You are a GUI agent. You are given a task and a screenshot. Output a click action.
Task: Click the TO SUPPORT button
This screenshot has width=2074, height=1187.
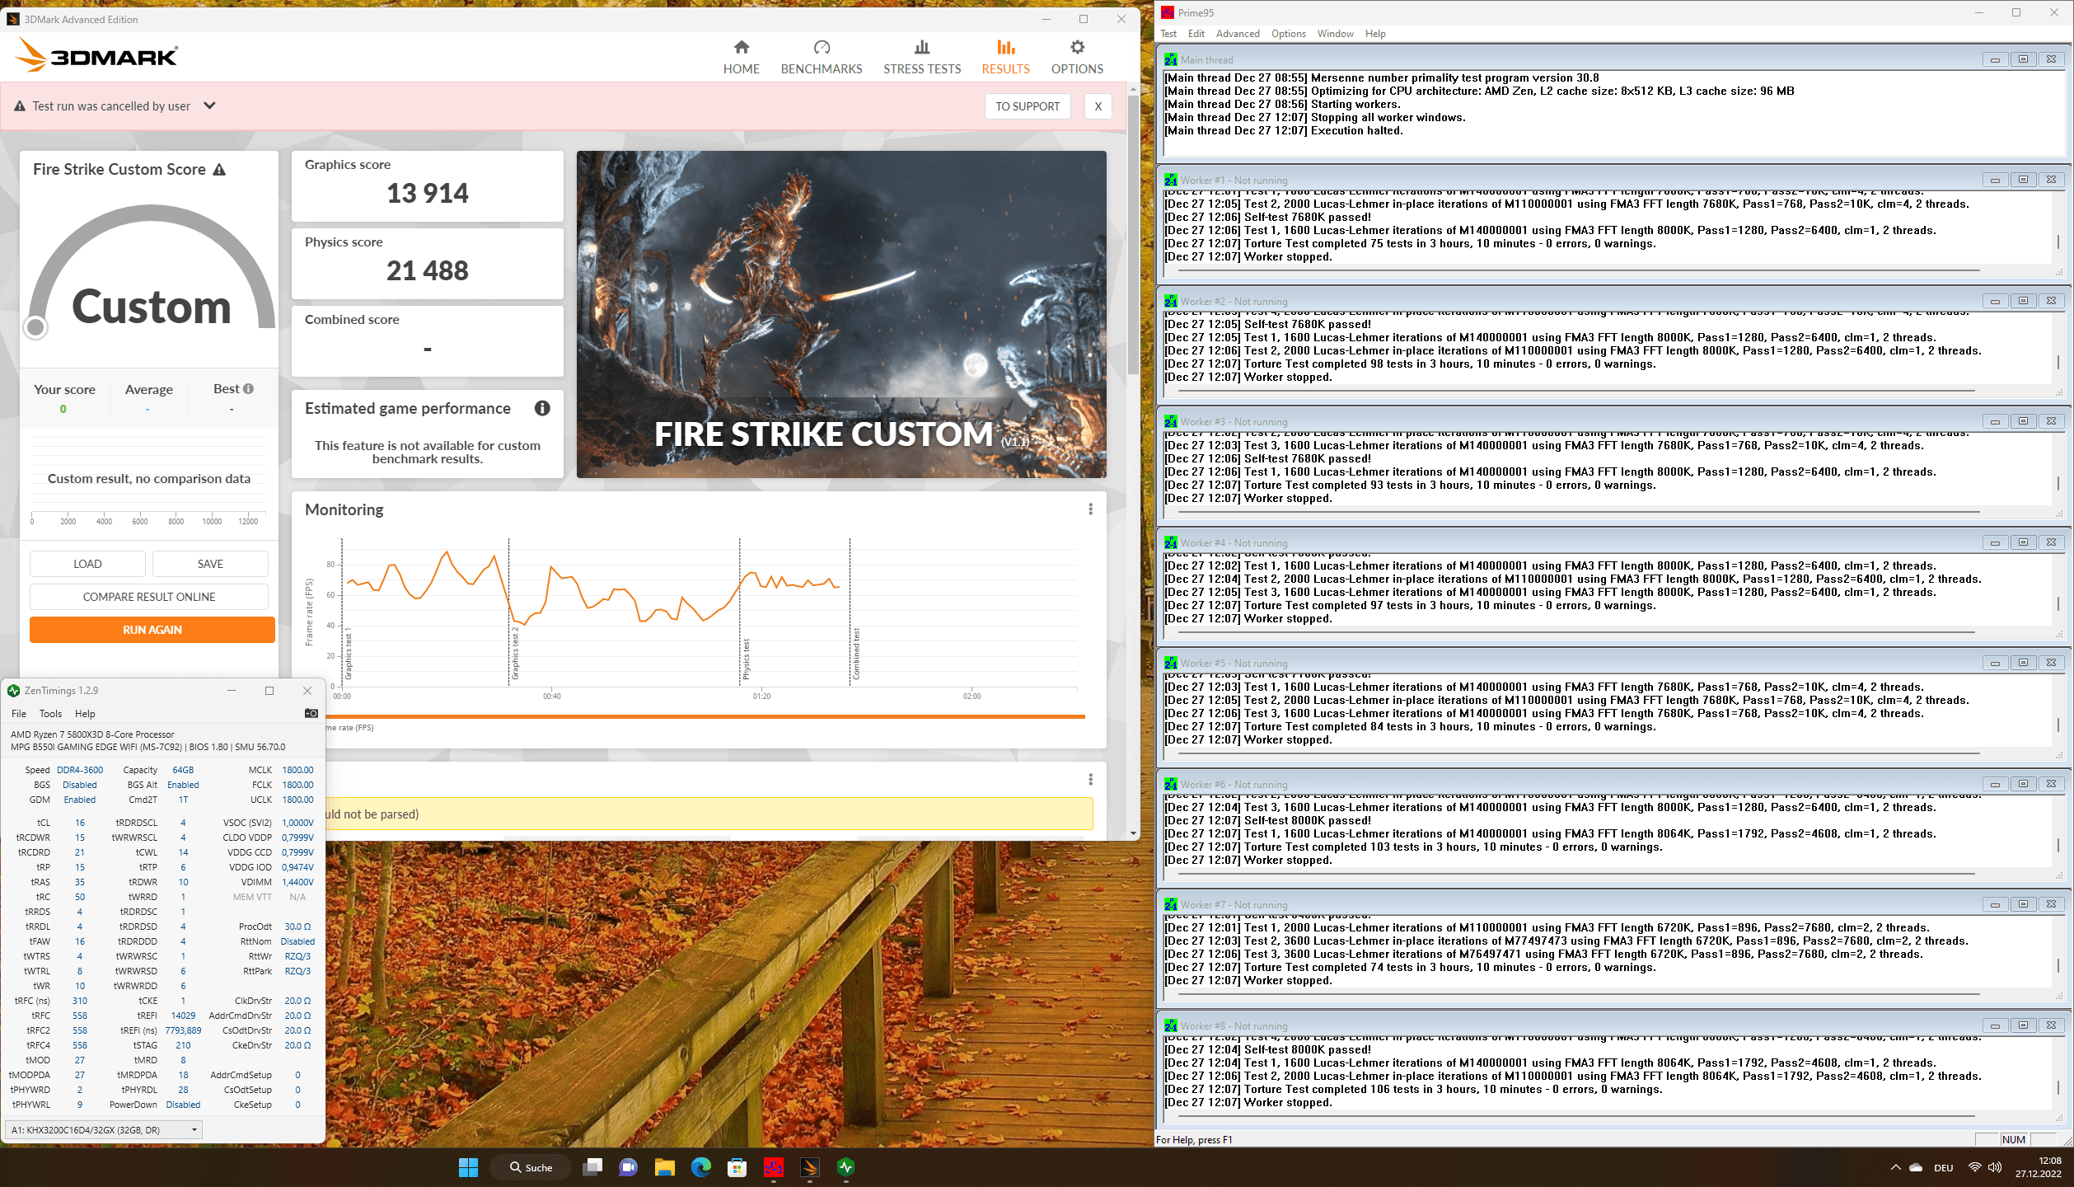[x=1028, y=106]
